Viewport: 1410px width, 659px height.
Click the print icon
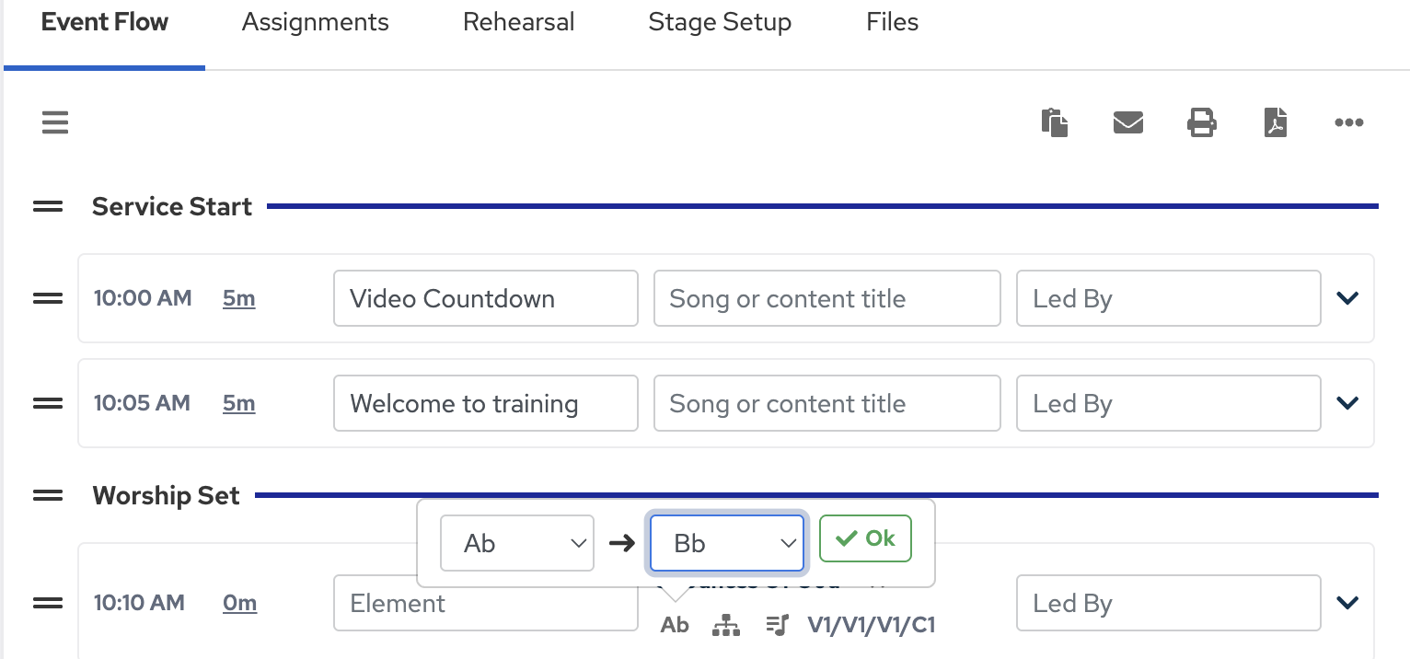click(1201, 122)
